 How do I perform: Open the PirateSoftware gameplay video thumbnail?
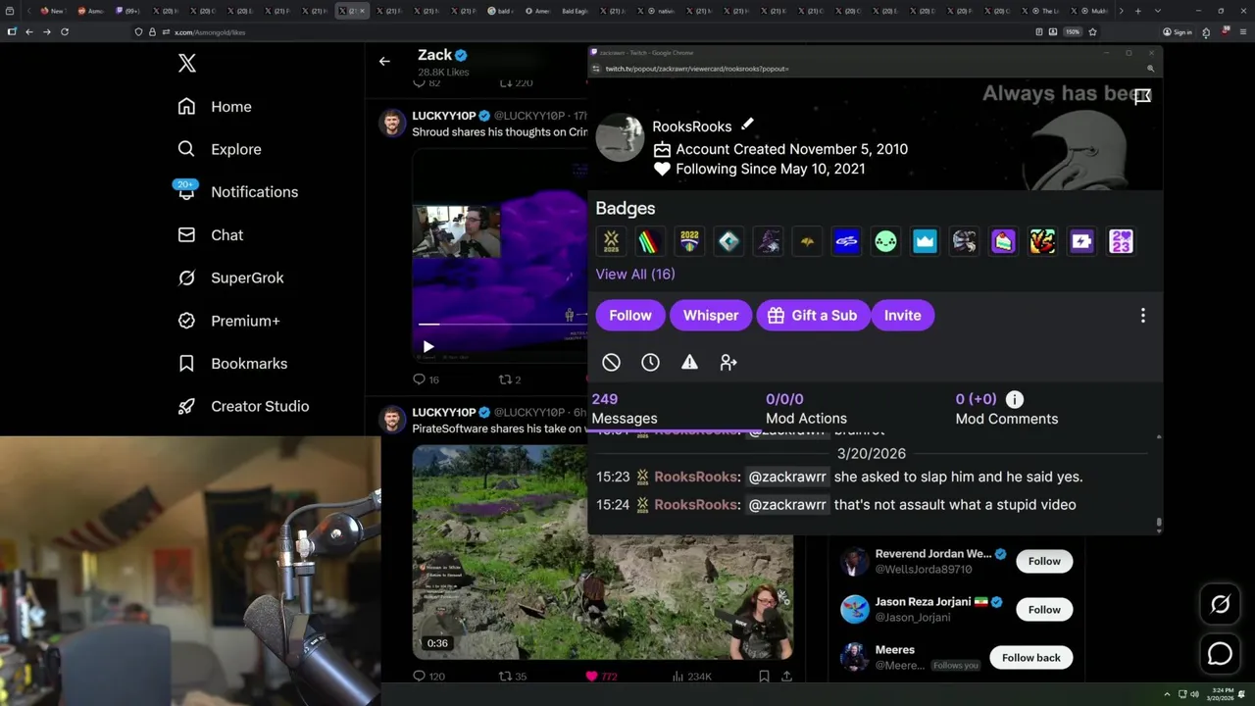[602, 552]
